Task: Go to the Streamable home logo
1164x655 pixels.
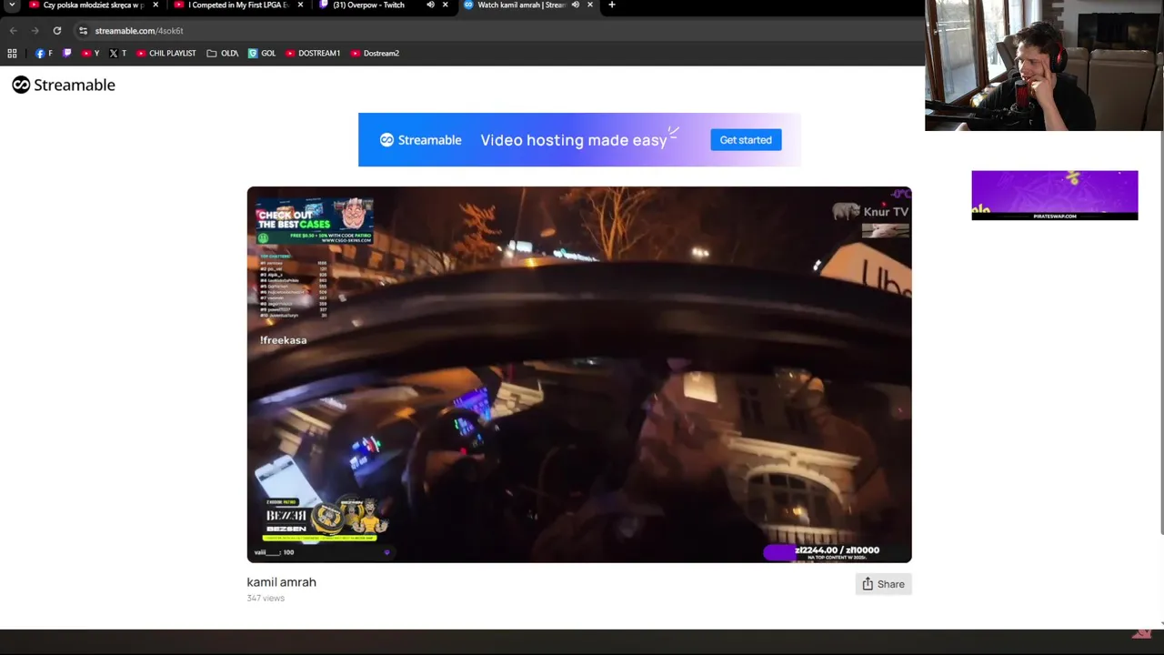Action: (x=64, y=85)
